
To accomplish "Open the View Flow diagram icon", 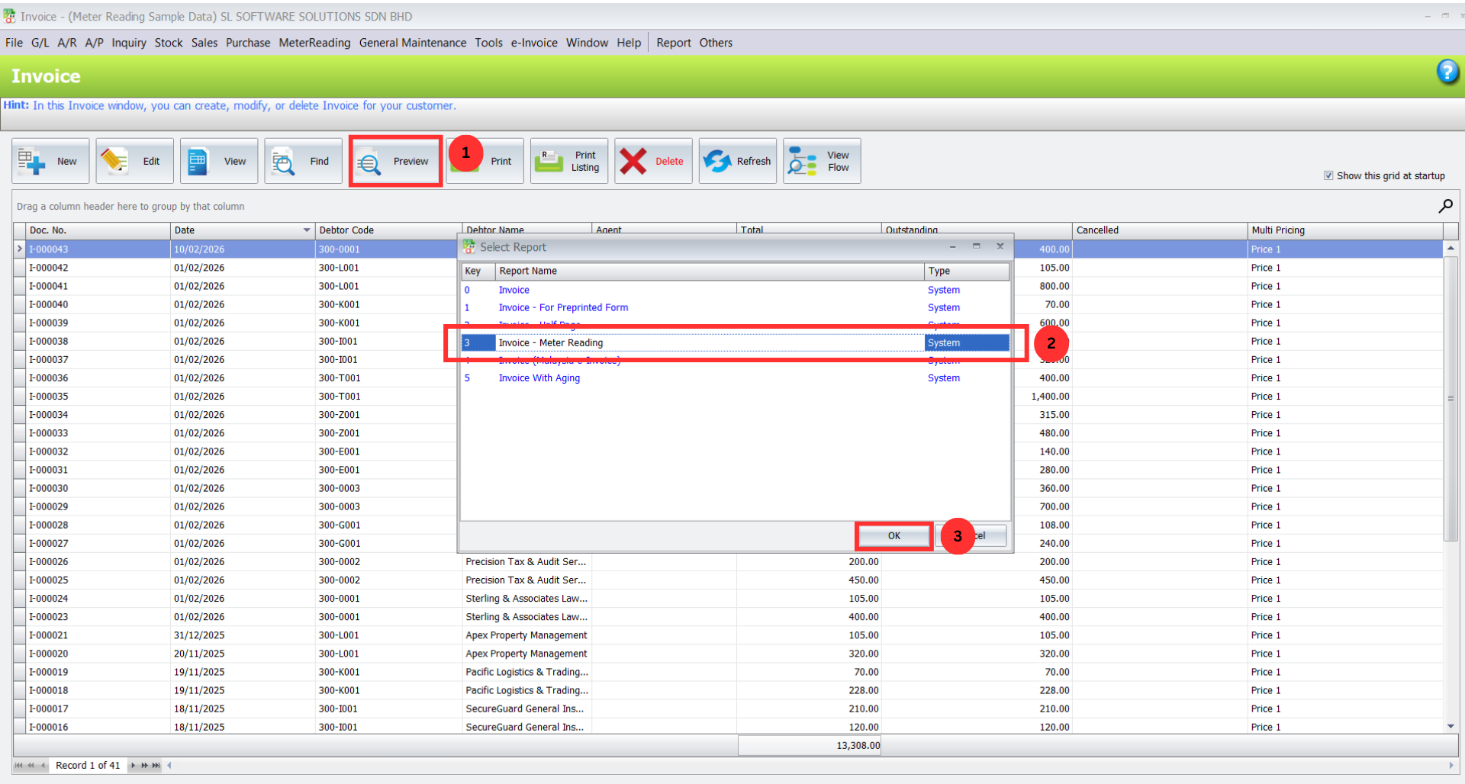I will click(802, 161).
